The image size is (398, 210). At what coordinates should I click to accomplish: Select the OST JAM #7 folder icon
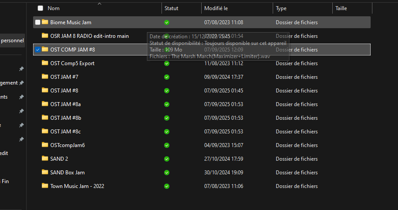point(45,77)
